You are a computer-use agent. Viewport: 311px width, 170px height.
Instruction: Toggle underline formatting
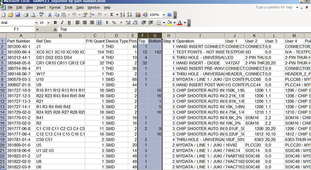69,22
